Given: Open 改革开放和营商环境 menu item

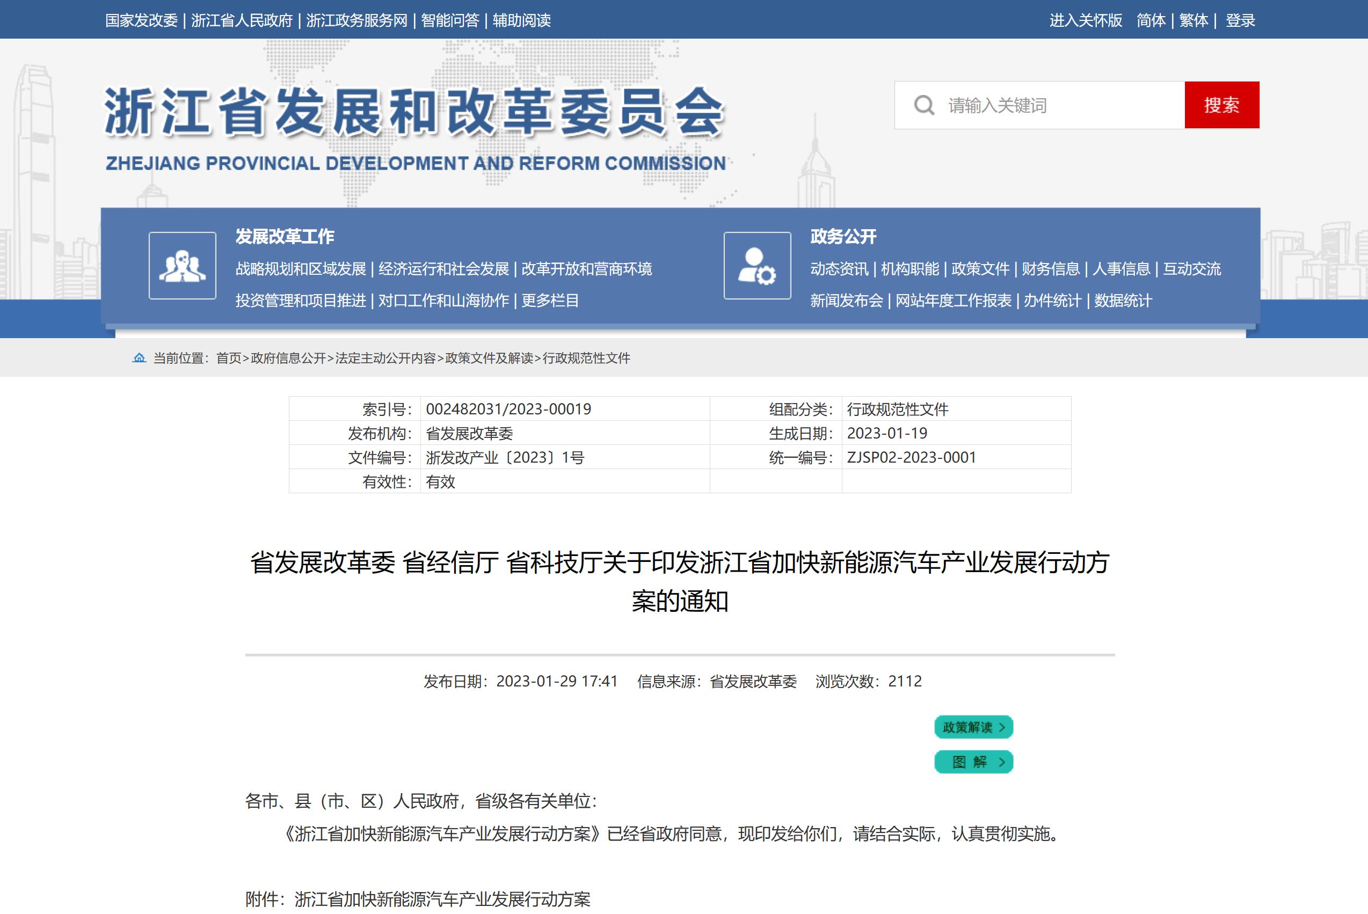Looking at the screenshot, I should tap(587, 269).
